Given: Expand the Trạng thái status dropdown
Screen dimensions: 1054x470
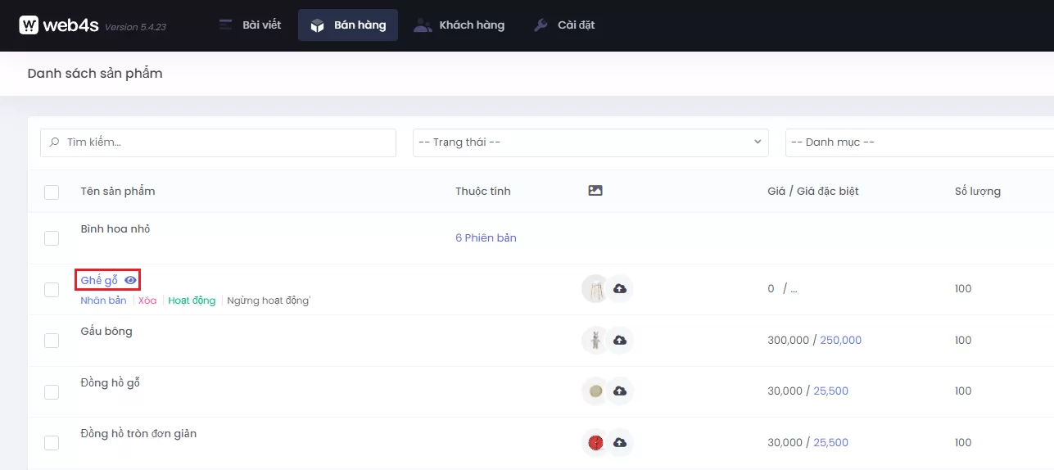Looking at the screenshot, I should click(590, 142).
